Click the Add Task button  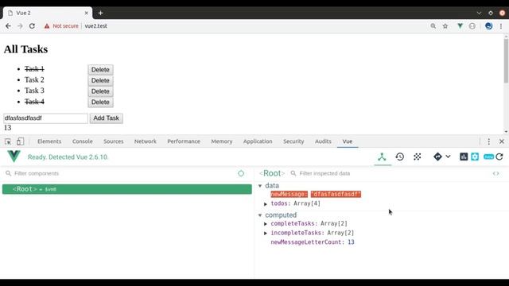point(106,118)
